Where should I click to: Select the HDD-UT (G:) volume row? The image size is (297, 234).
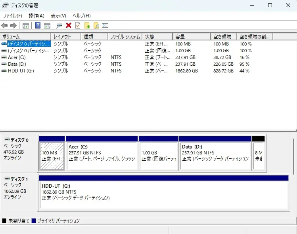(x=137, y=71)
